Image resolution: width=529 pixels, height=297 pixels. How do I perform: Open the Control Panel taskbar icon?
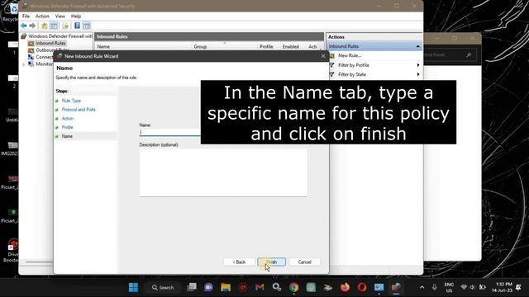379,287
